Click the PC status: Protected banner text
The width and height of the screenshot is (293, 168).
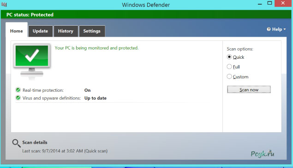tap(30, 15)
